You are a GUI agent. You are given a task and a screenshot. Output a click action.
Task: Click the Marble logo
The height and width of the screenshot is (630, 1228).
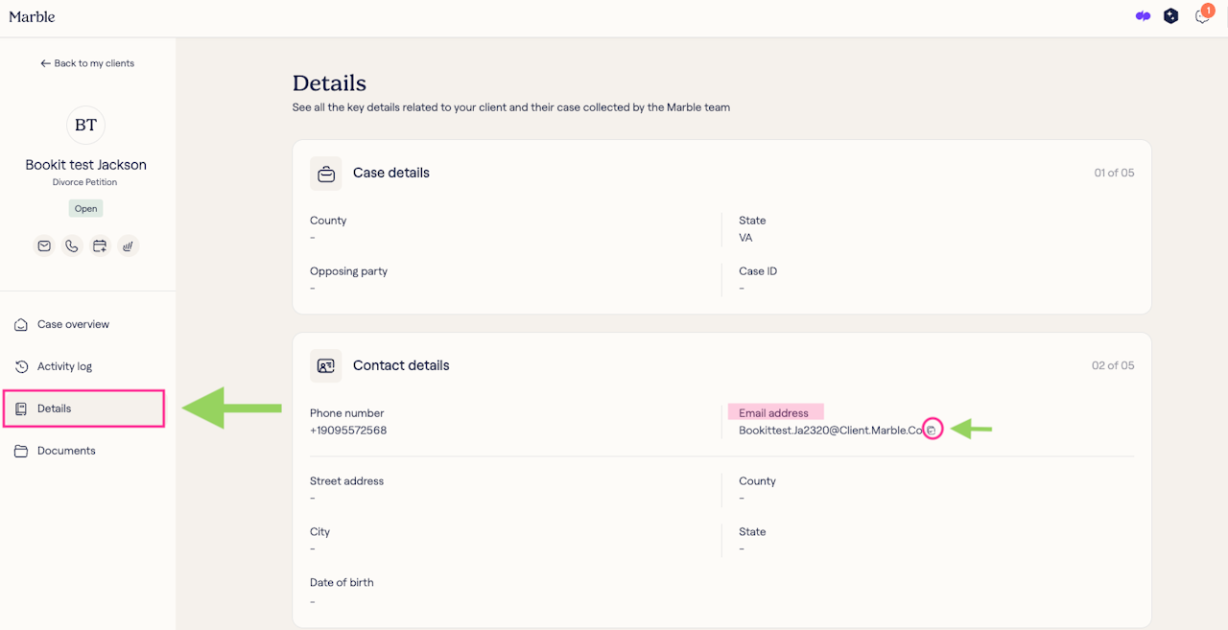[32, 16]
